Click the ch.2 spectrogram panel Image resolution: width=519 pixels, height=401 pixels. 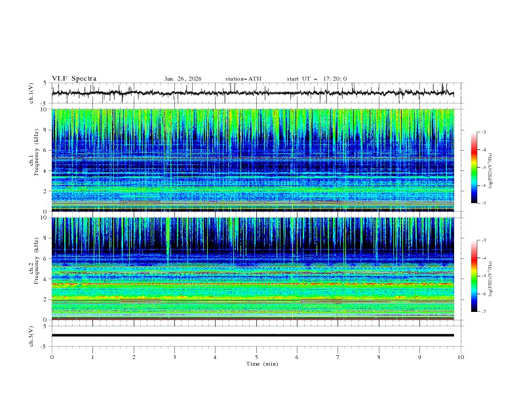click(x=253, y=269)
